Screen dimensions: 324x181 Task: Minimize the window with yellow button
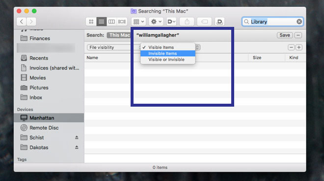click(27, 11)
